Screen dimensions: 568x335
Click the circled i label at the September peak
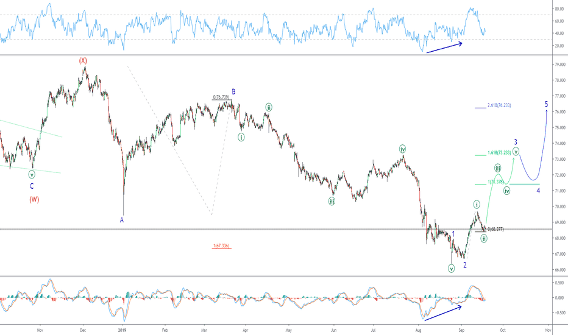(477, 204)
